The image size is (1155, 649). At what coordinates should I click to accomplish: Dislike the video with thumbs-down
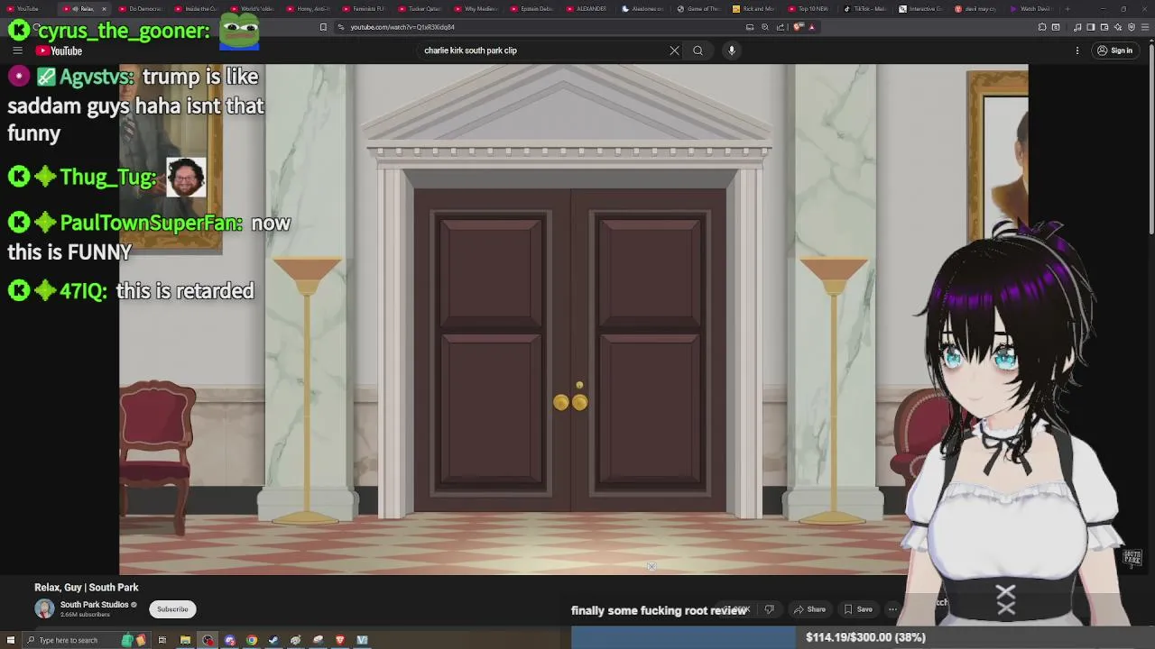pos(770,609)
